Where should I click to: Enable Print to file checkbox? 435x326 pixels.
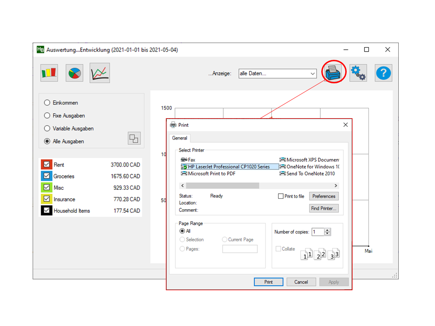click(x=281, y=196)
